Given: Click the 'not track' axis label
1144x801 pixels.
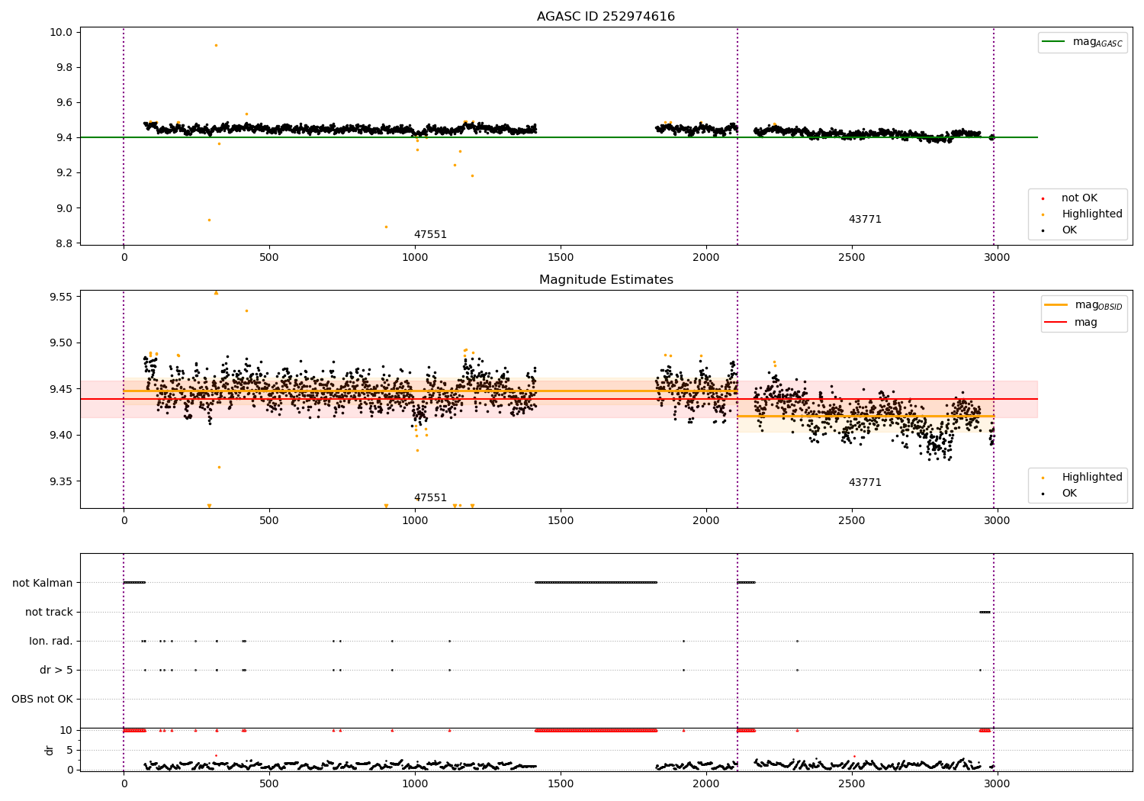Looking at the screenshot, I should point(49,612).
